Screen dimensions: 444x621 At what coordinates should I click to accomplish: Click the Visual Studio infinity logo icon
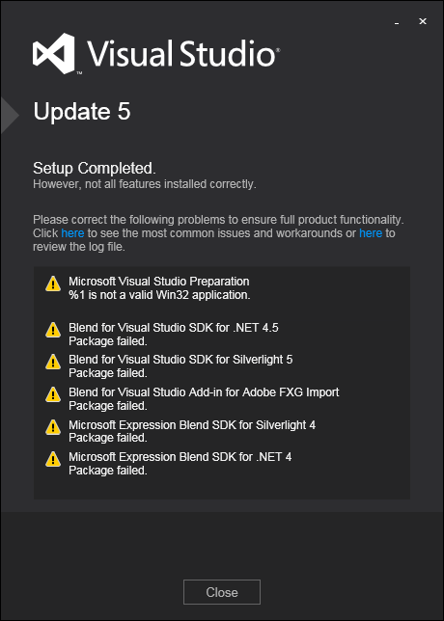pos(54,53)
